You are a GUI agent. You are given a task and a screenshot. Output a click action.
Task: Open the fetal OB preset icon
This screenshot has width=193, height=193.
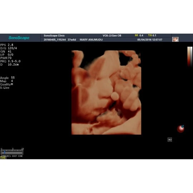point(175,39)
